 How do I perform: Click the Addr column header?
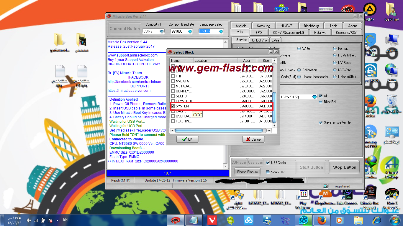[x=247, y=61]
